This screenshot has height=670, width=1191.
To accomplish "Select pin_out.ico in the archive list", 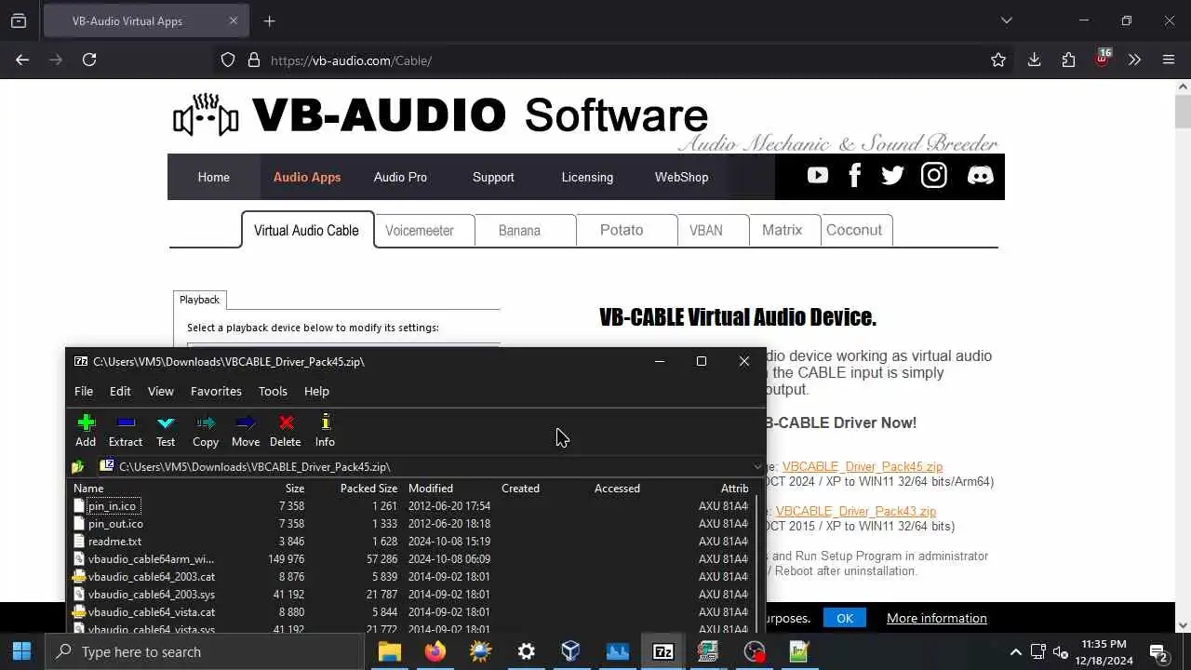I will [115, 524].
